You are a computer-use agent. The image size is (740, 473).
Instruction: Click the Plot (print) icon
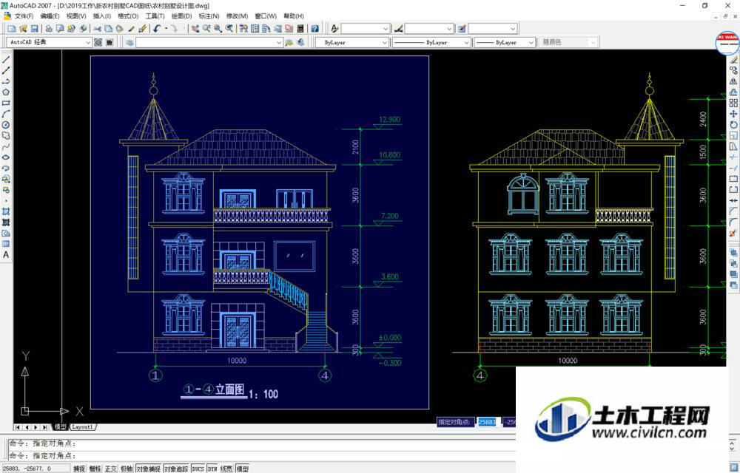(x=49, y=29)
